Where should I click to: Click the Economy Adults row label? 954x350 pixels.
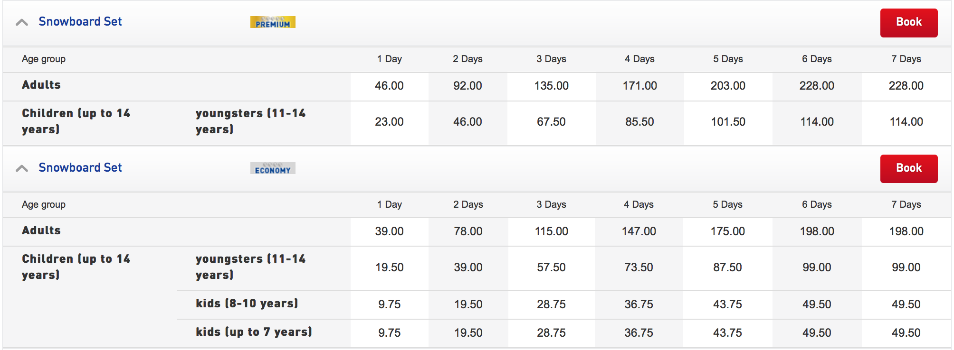(41, 230)
